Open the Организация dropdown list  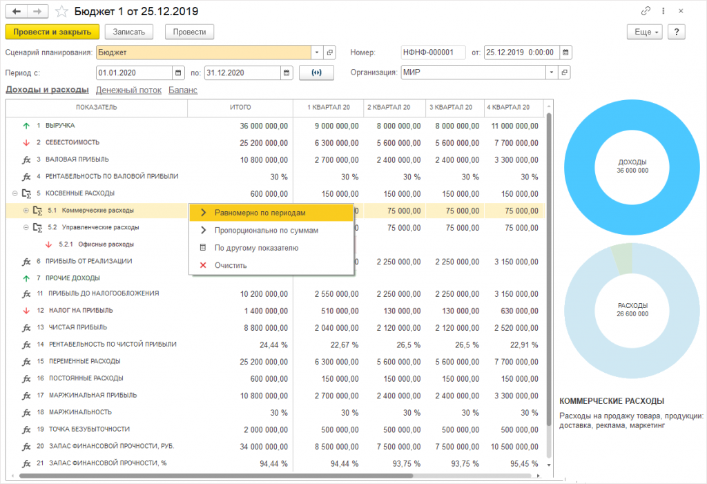click(x=552, y=73)
